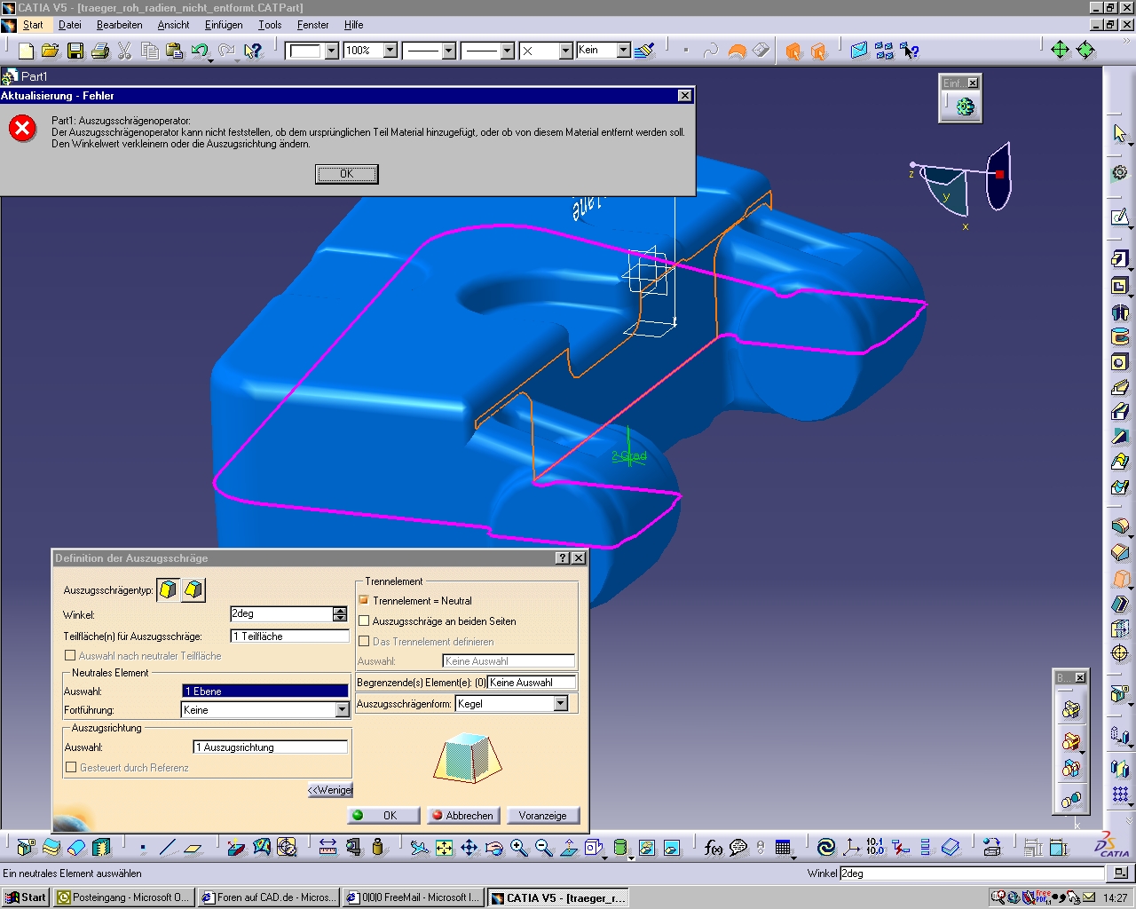Check Auswahl nach neutraler Teilfläche
Image resolution: width=1136 pixels, height=909 pixels.
pos(70,655)
